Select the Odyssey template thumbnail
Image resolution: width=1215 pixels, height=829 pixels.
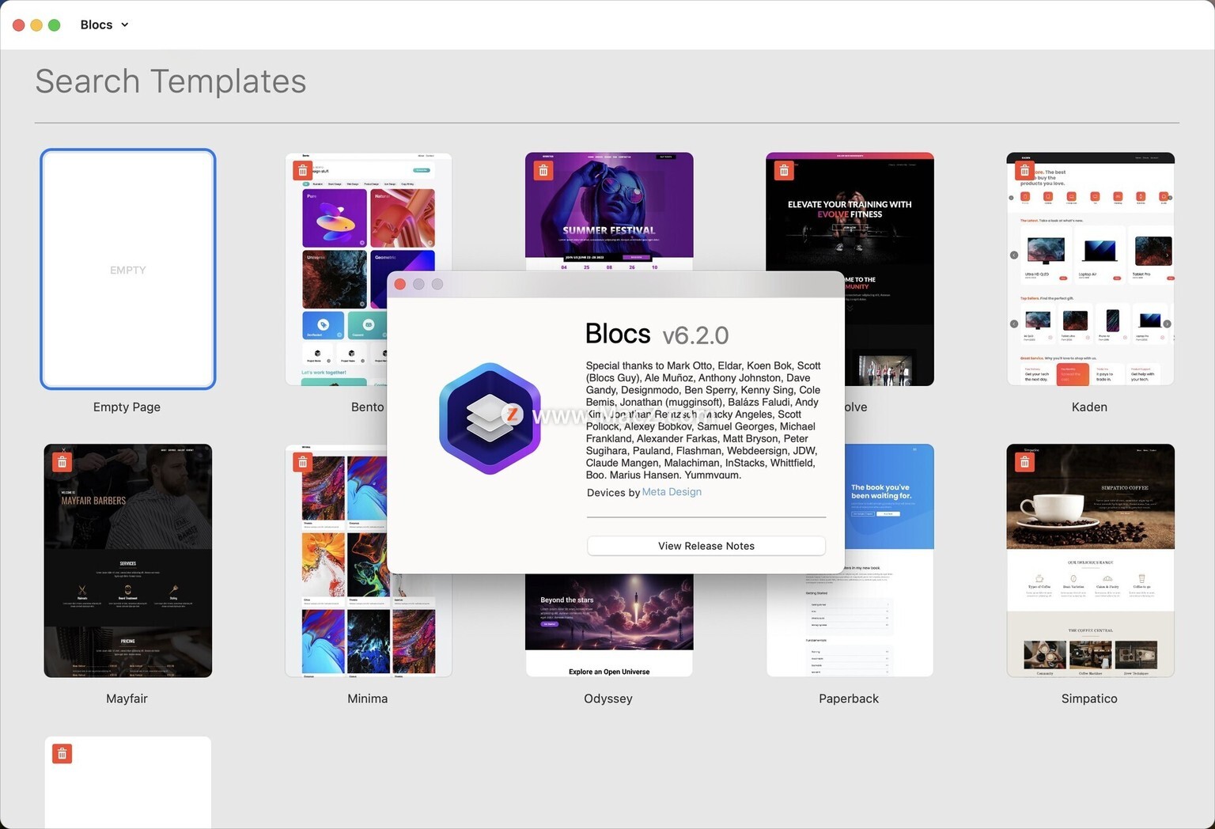[x=609, y=625]
